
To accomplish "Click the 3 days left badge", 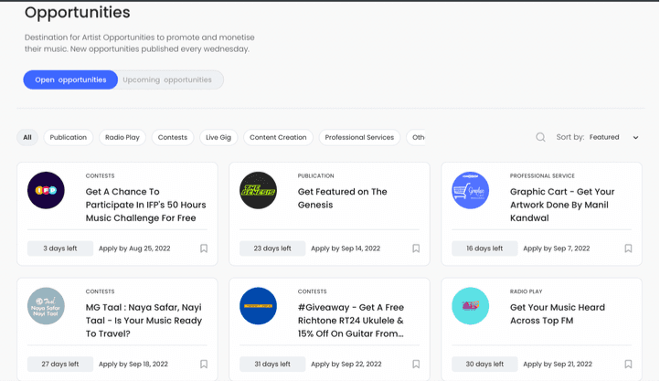I will point(60,249).
